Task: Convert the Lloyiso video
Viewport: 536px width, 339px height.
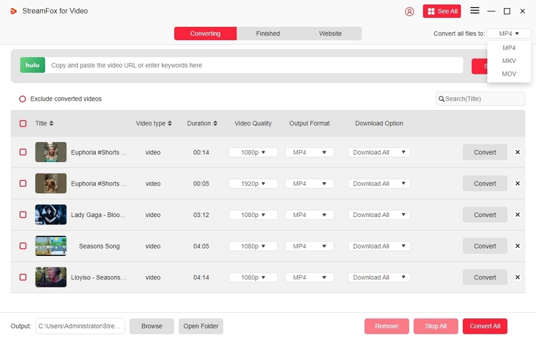Action: pyautogui.click(x=484, y=277)
